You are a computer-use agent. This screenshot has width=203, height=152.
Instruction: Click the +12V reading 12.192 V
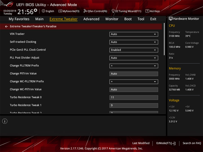pyautogui.click(x=174, y=111)
